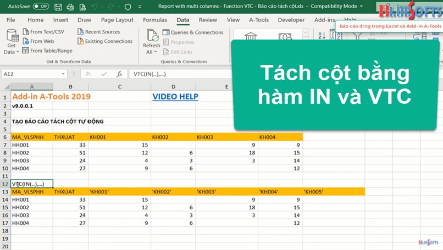
Task: Switch to the Home tab
Action: coord(36,20)
